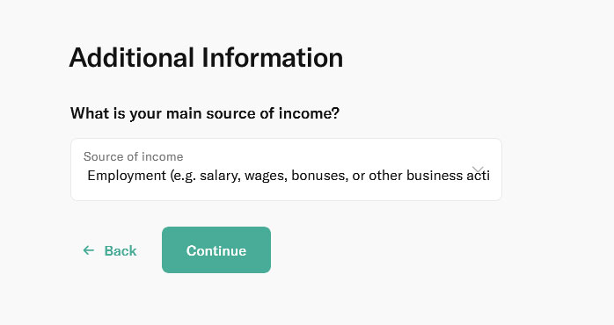Expand the dropdown showing Employment option
Image resolution: width=614 pixels, height=325 pixels.
[x=286, y=170]
